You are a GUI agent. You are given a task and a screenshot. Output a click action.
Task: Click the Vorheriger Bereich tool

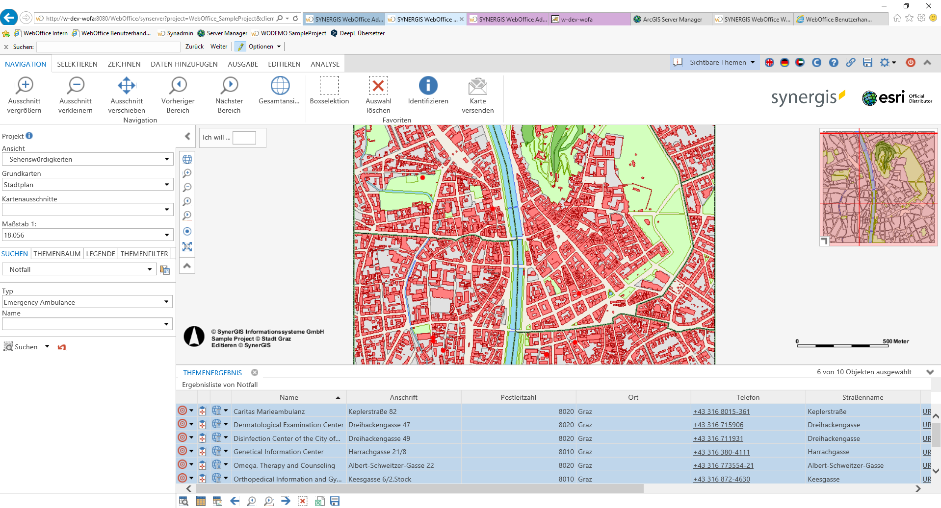tap(178, 86)
